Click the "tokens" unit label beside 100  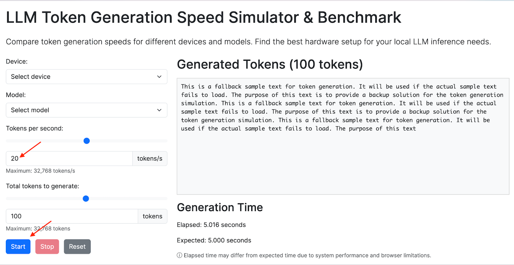coord(152,216)
